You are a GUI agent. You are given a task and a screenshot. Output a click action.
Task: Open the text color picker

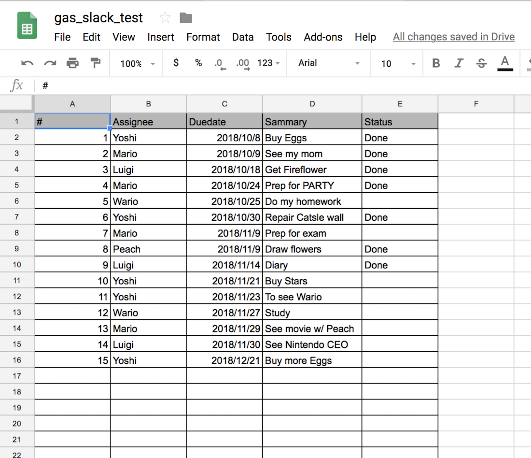pyautogui.click(x=505, y=63)
